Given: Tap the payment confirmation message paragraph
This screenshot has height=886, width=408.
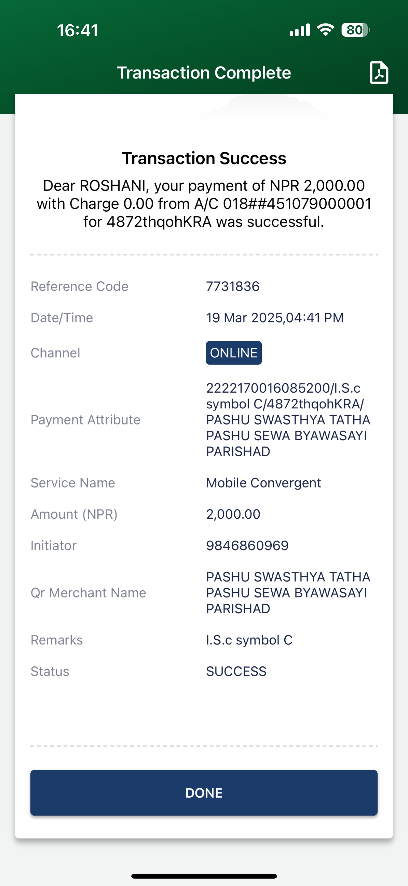Looking at the screenshot, I should click(x=204, y=204).
